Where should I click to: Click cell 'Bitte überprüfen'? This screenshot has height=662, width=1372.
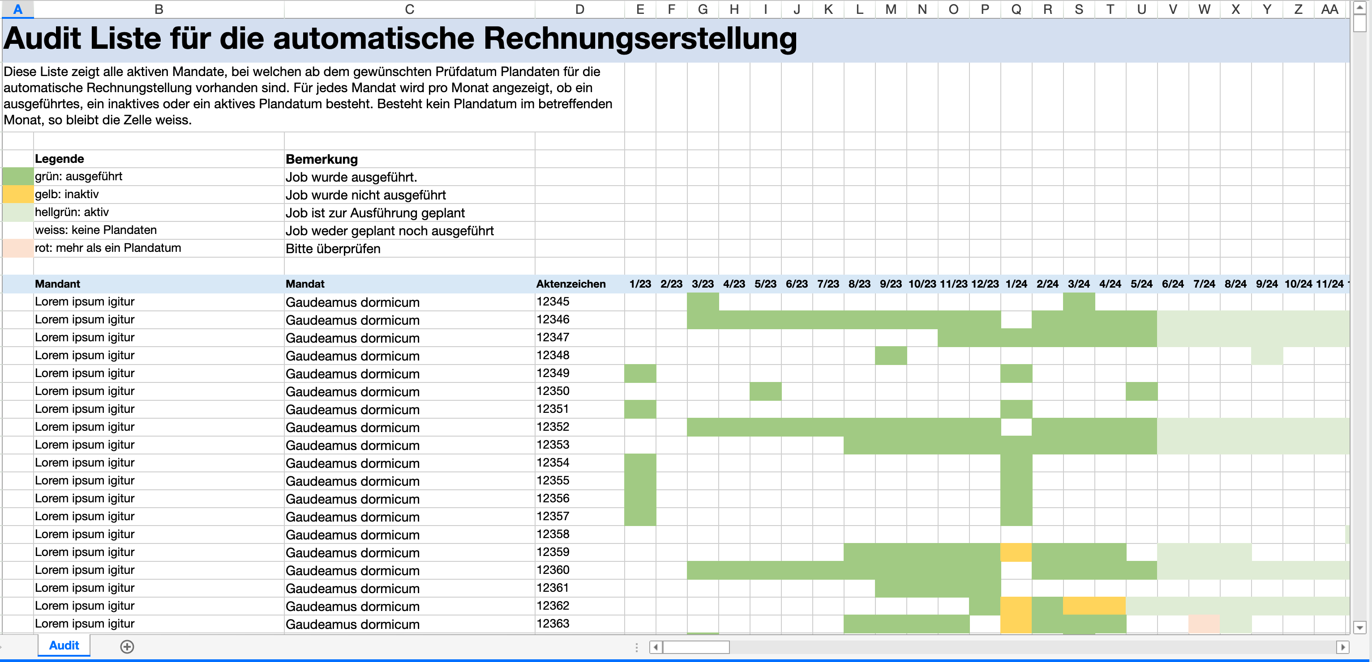(x=409, y=249)
